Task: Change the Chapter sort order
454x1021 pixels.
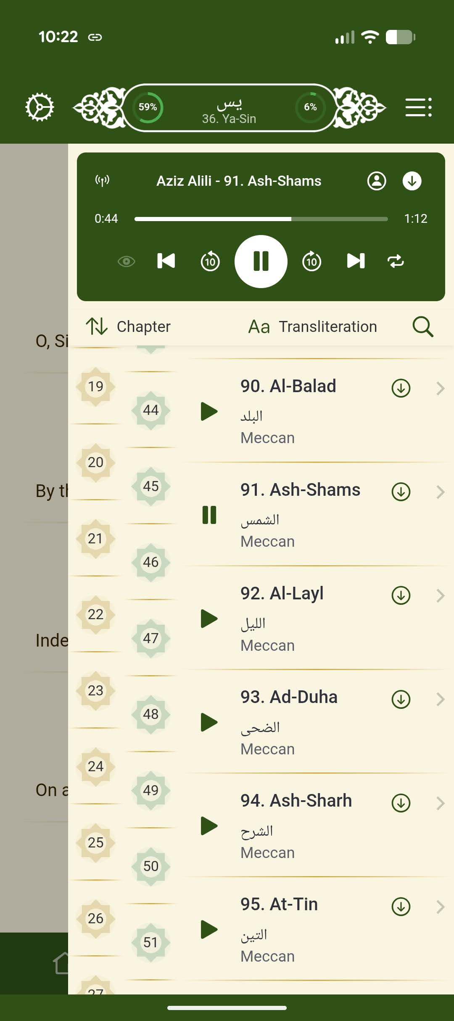Action: (128, 327)
